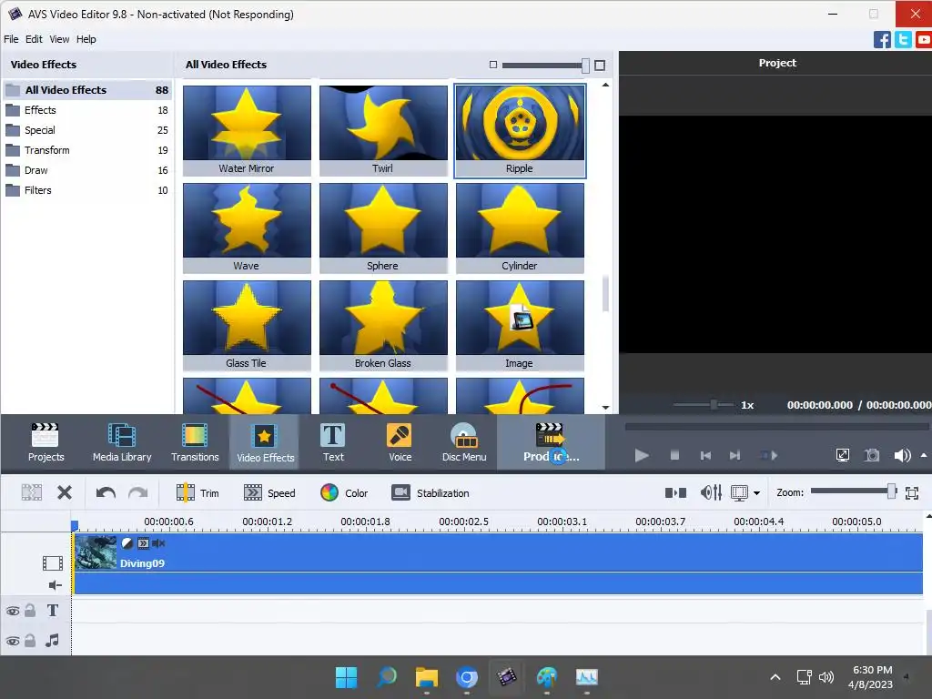Open the File menu
The width and height of the screenshot is (932, 699).
[11, 39]
